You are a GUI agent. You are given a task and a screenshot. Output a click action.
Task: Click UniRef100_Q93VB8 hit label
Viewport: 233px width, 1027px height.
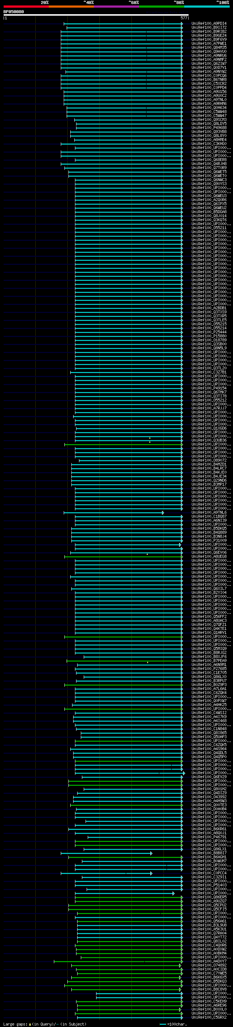209,132
